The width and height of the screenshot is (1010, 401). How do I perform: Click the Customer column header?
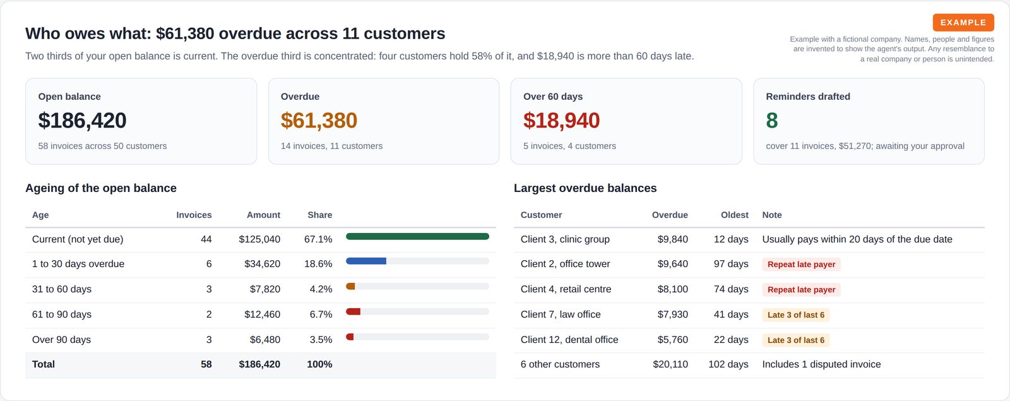point(541,215)
